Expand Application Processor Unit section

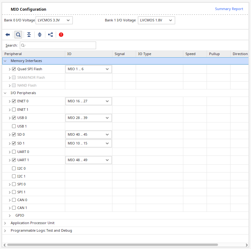coord(5,223)
